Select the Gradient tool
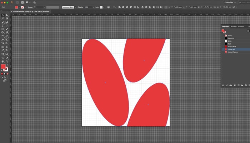 [x=7, y=47]
